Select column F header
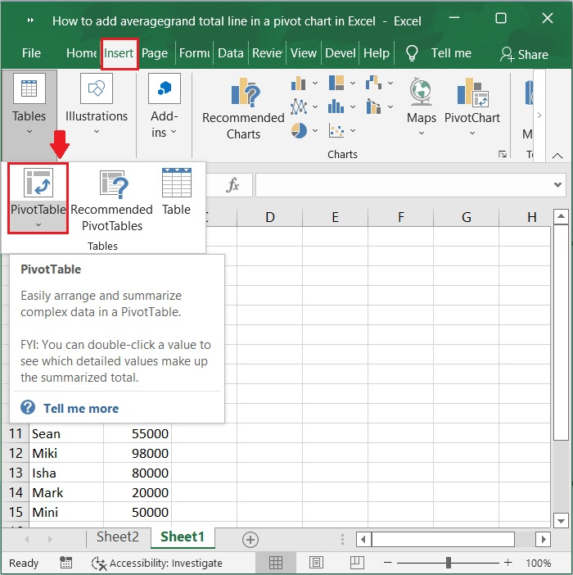The image size is (573, 575). 400,217
